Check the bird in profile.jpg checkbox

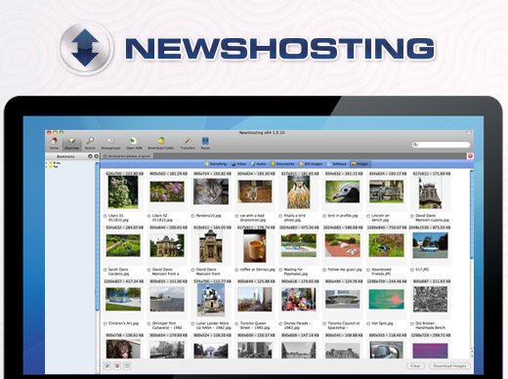(324, 216)
